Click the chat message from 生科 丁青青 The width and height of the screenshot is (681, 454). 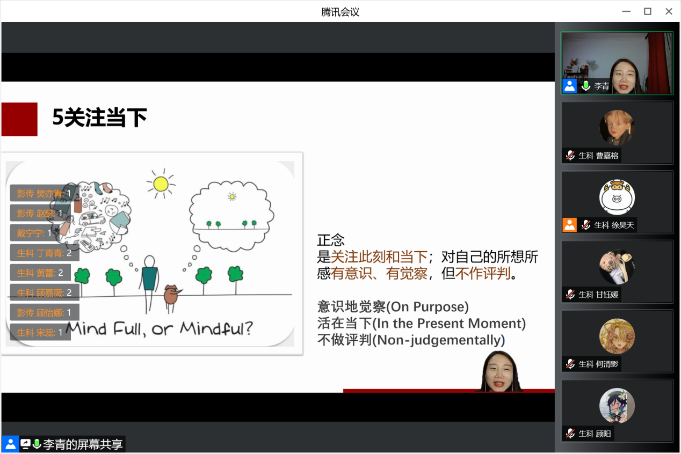[44, 253]
